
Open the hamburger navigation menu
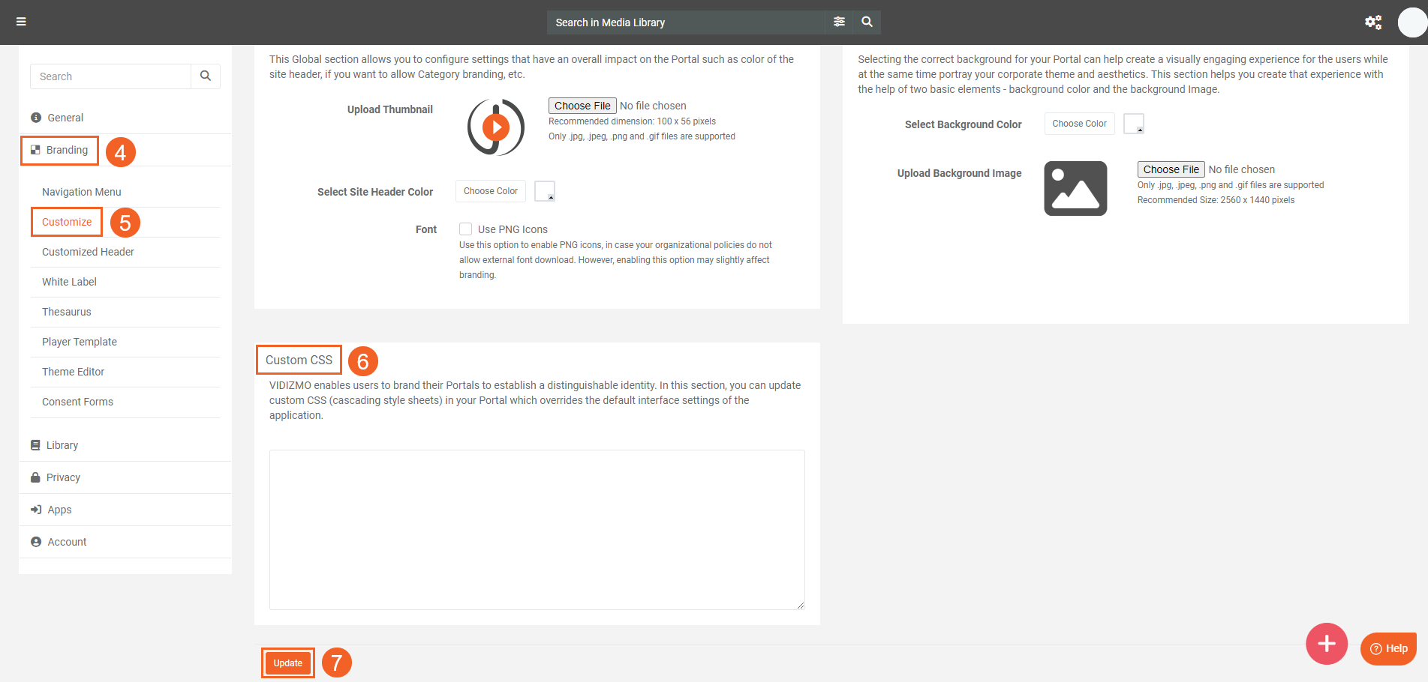click(21, 22)
